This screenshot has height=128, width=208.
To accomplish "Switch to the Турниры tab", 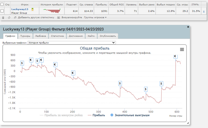I will [x=25, y=36].
